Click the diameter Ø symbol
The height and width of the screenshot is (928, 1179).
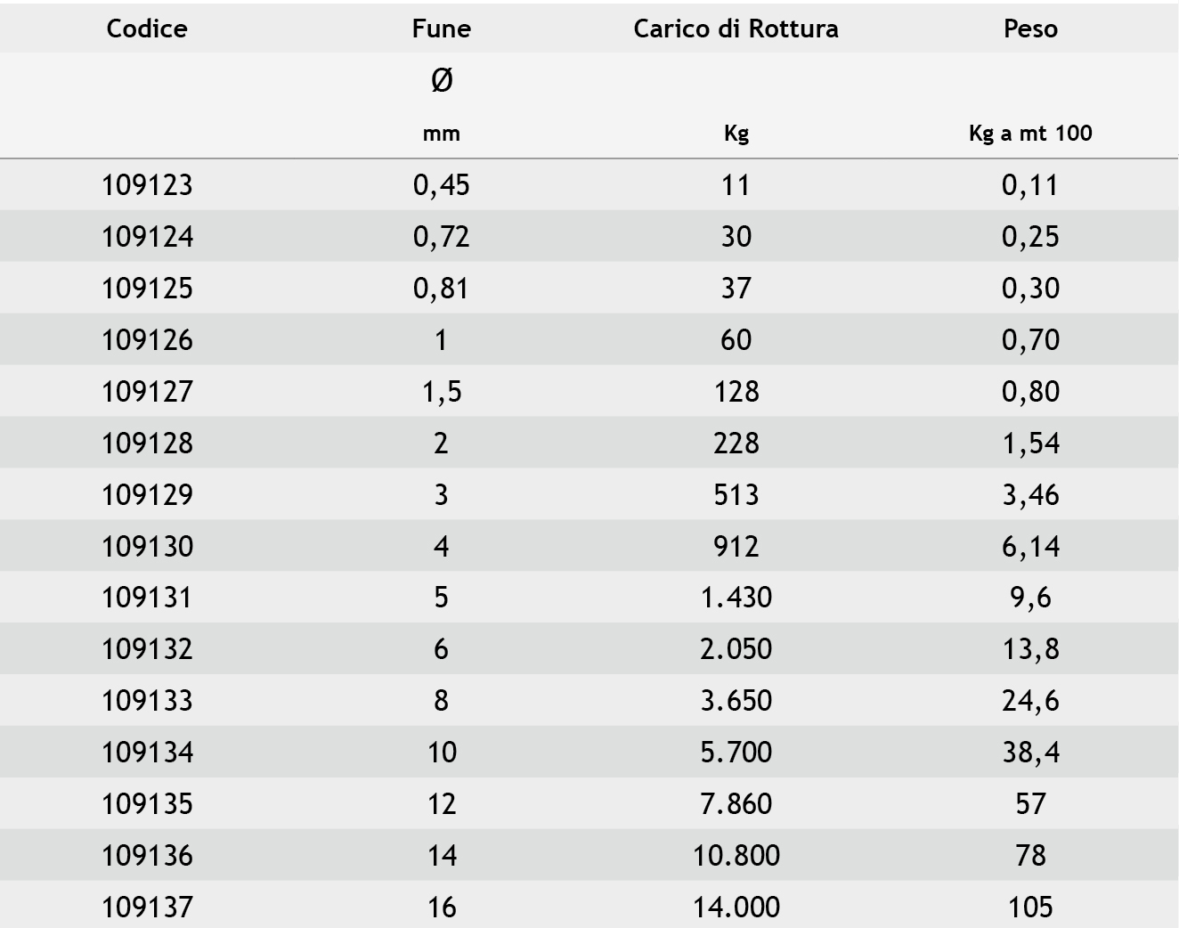[442, 80]
